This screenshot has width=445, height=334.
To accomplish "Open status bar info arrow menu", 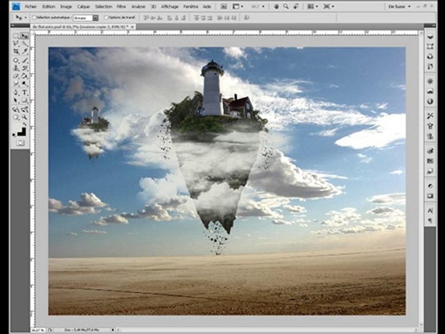I will tap(113, 330).
